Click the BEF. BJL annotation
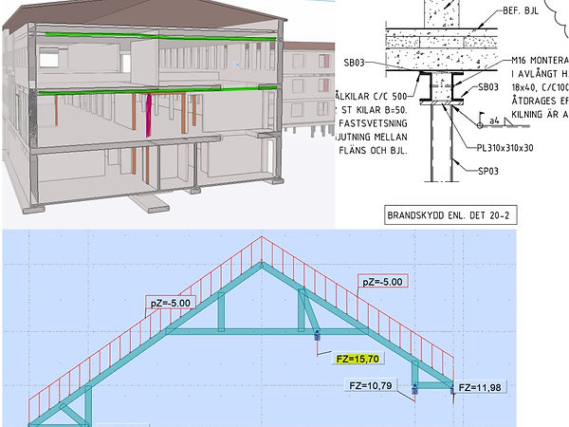 (521, 10)
